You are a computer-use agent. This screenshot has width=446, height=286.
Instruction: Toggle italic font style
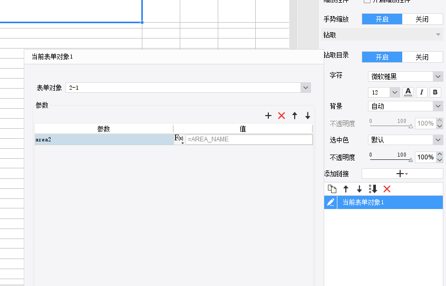coord(422,92)
